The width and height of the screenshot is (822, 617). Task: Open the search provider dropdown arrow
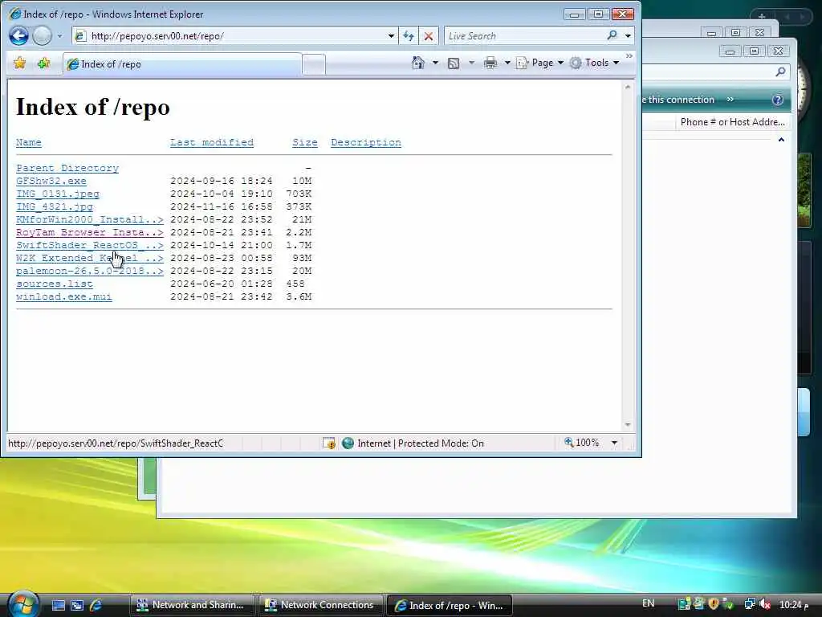628,35
